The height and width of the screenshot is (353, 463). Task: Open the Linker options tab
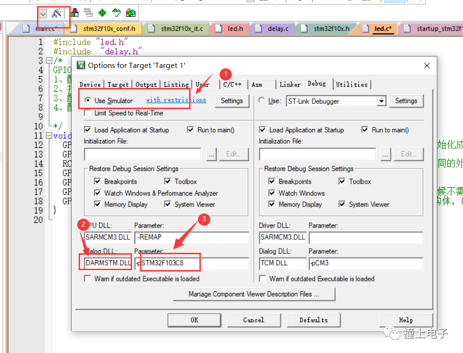[x=290, y=84]
